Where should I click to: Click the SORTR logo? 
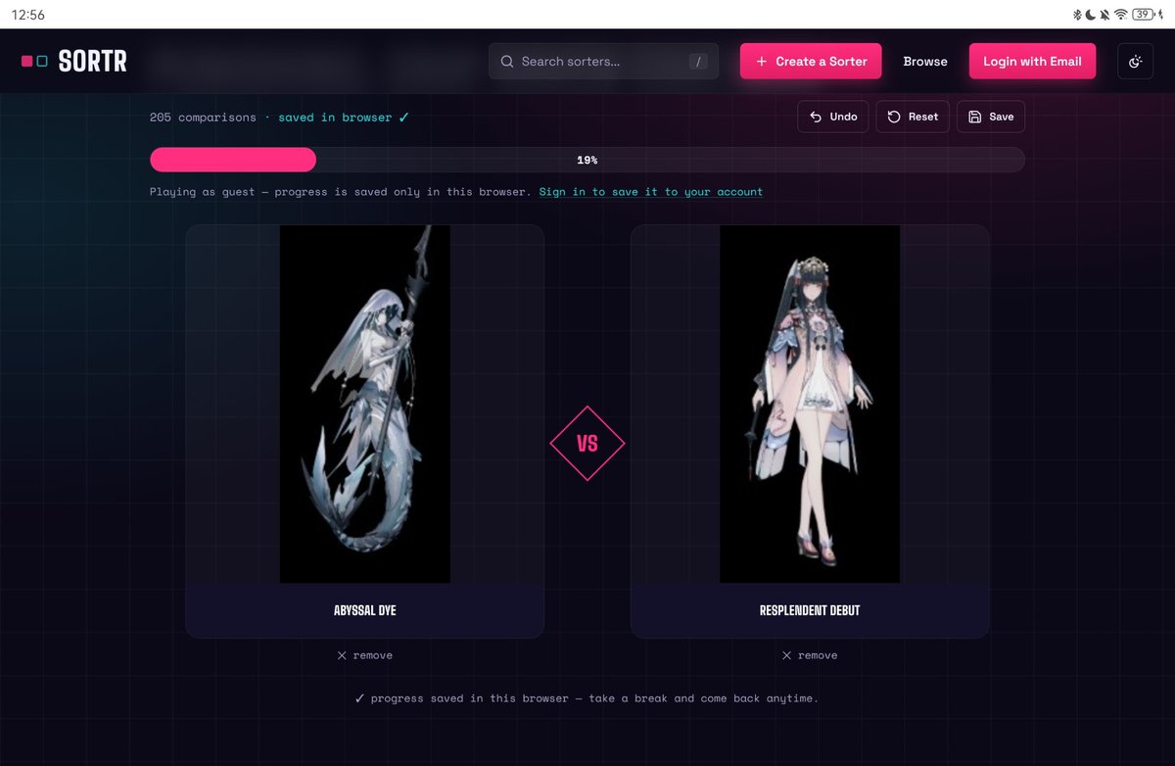click(x=73, y=61)
